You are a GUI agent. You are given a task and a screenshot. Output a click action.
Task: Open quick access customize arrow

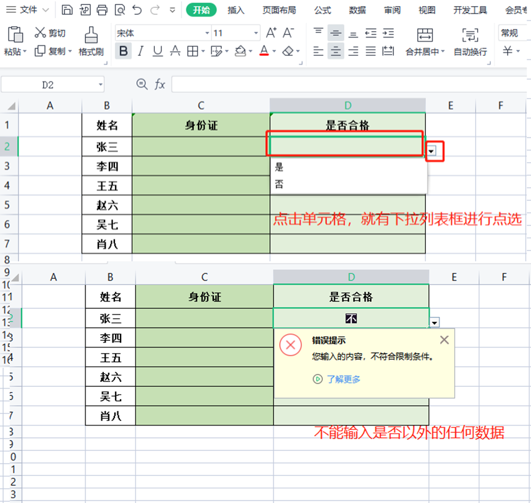pos(173,10)
